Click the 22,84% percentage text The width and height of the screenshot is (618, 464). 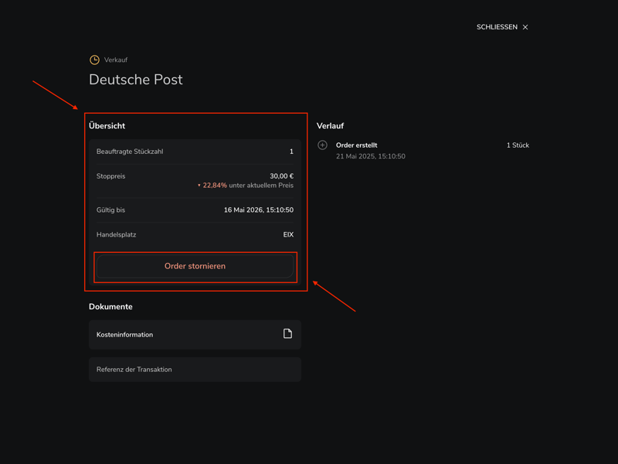(215, 186)
